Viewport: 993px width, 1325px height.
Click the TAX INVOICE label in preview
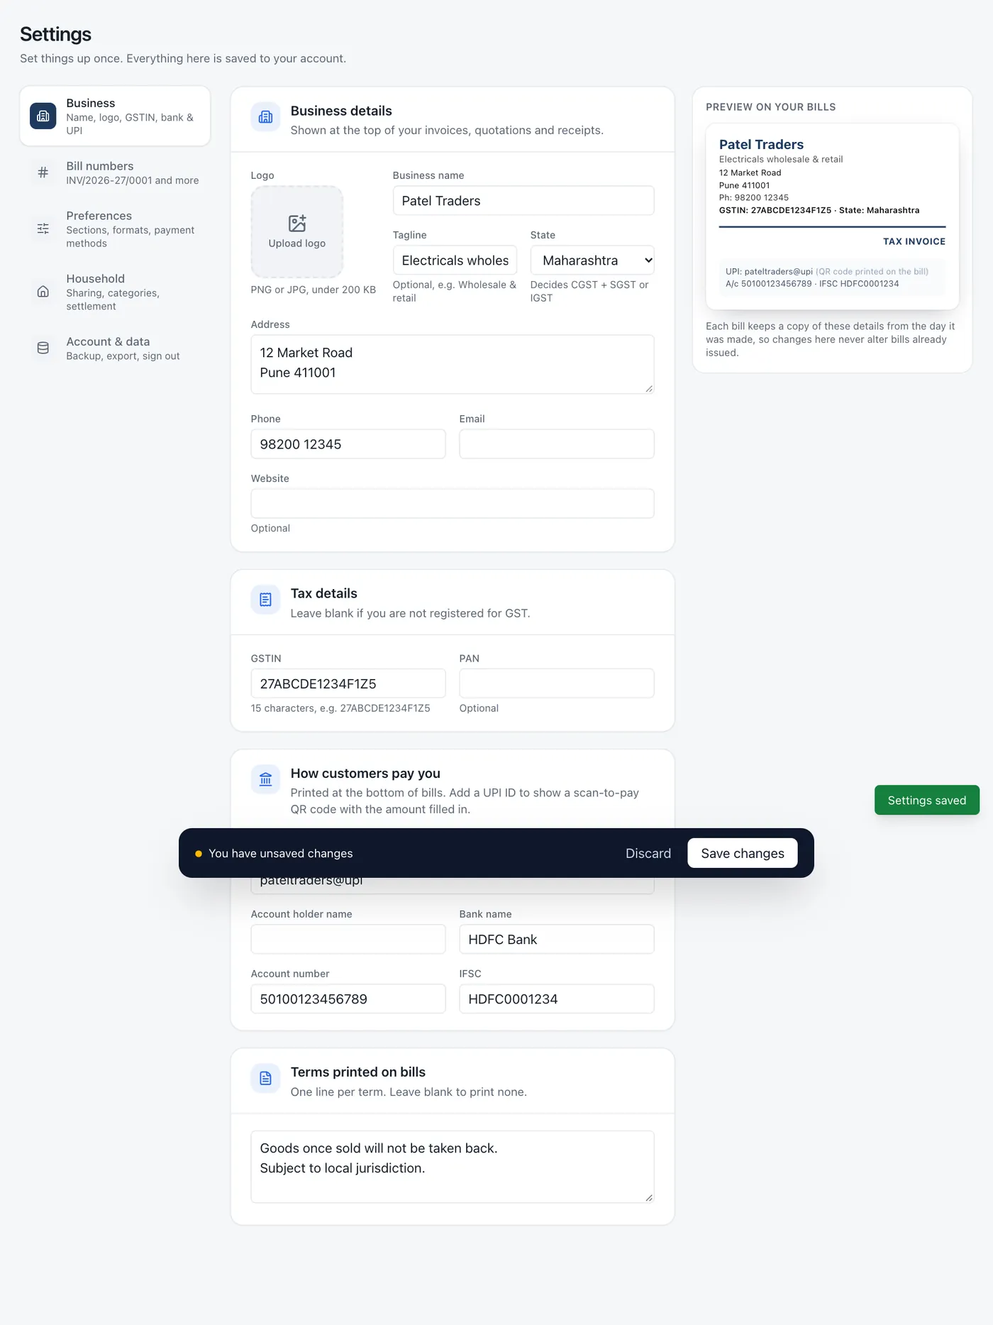[x=914, y=241]
